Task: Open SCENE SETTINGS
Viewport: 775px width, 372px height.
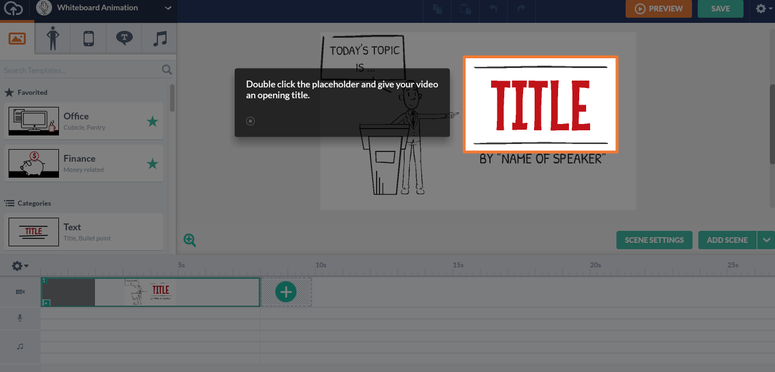Action: (x=654, y=240)
